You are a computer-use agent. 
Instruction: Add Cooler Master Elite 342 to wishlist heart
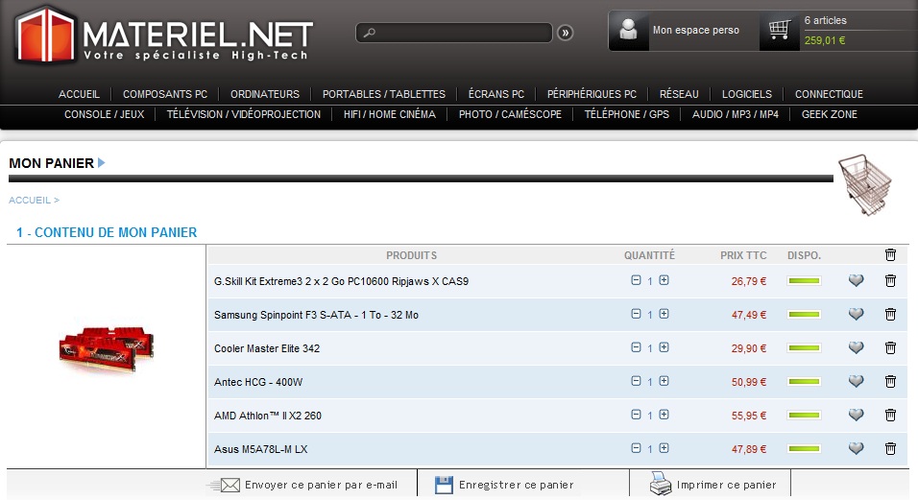tap(856, 348)
